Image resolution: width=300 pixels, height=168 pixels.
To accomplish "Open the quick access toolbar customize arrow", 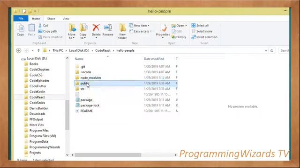I will tap(35, 11).
